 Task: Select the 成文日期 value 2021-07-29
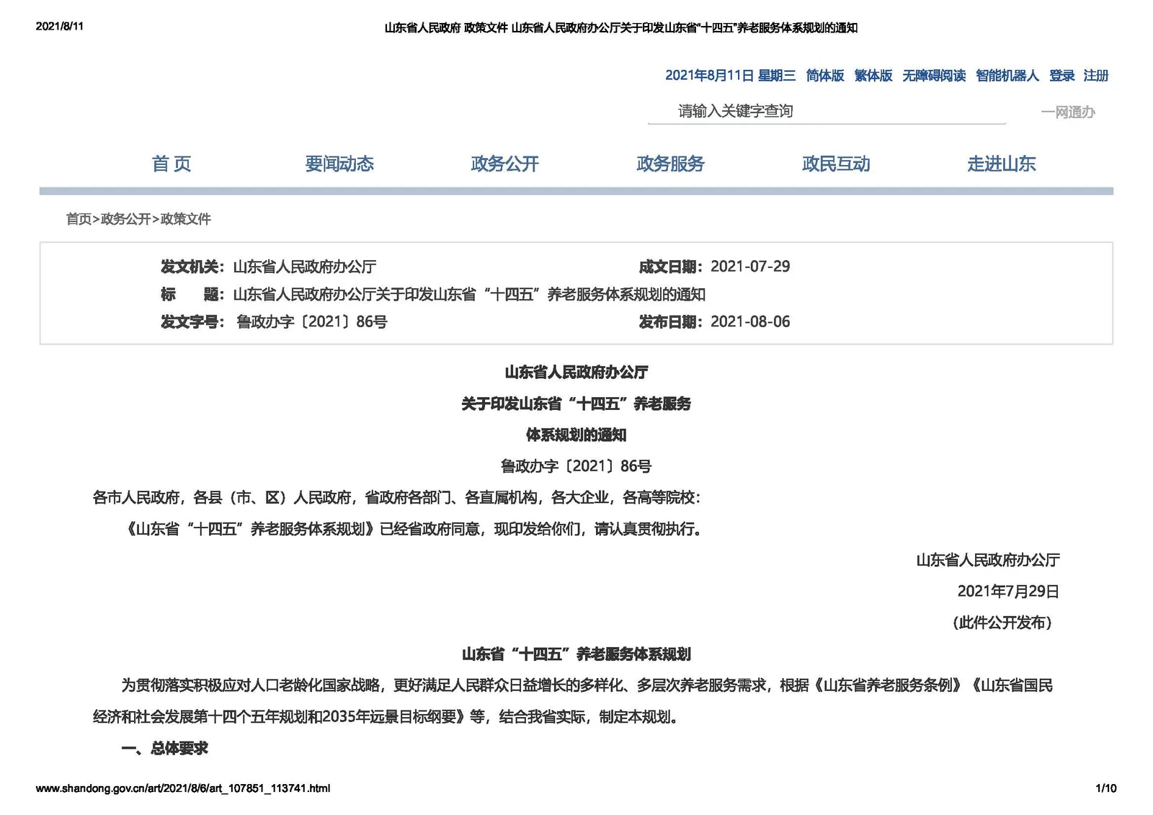pyautogui.click(x=750, y=267)
